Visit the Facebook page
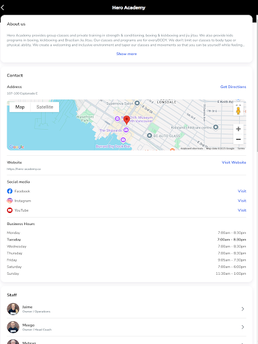 tap(242, 191)
